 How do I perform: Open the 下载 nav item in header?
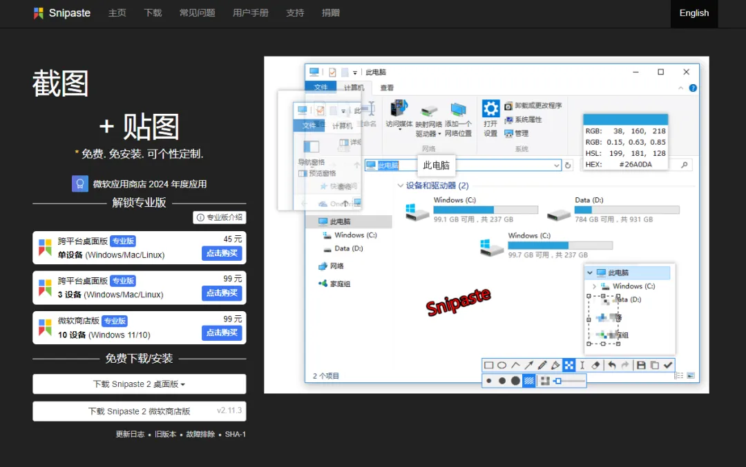[x=153, y=13]
